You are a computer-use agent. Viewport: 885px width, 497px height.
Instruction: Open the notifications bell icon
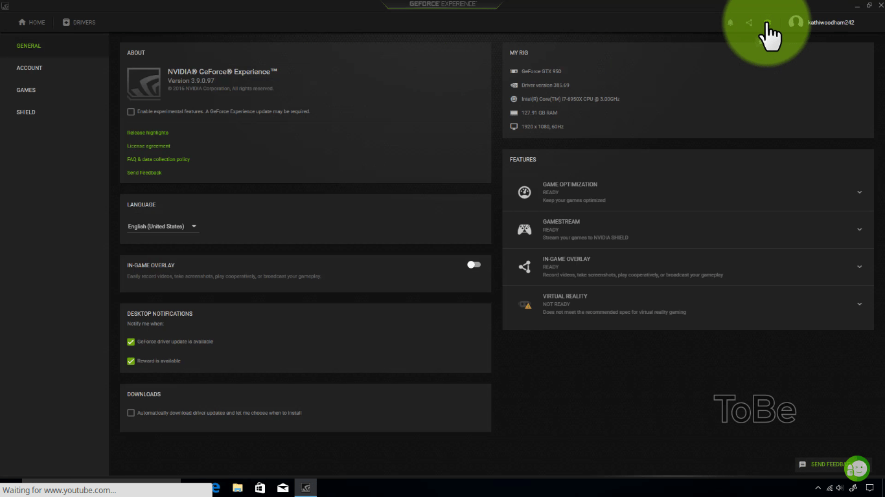pyautogui.click(x=730, y=23)
